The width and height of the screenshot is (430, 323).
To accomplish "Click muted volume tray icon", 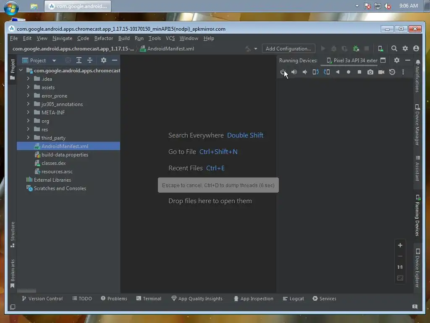I will click(x=388, y=6).
